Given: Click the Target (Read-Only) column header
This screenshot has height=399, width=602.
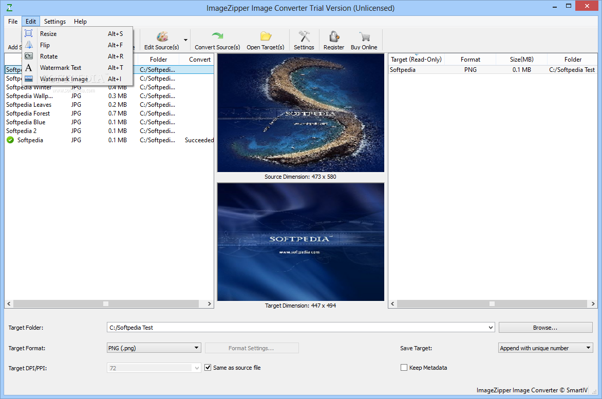Looking at the screenshot, I should 416,60.
